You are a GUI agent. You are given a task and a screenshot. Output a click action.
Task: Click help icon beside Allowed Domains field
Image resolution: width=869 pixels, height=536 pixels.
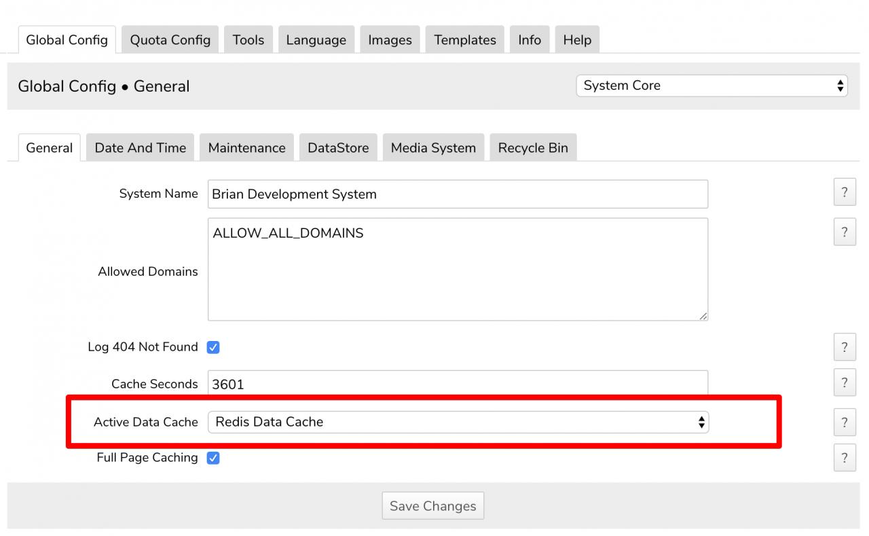coord(844,232)
